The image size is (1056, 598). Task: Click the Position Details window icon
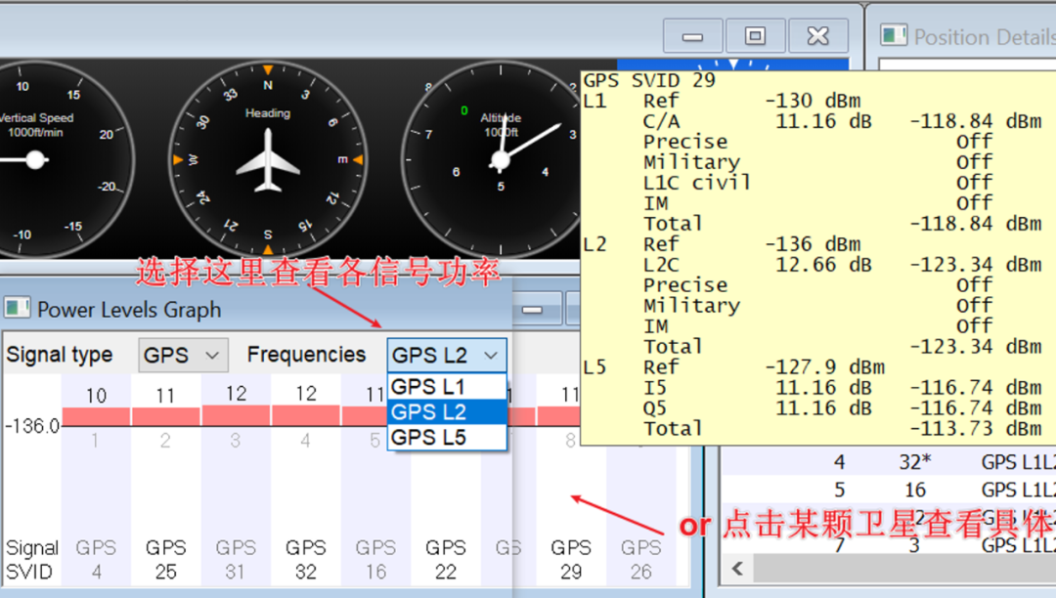(x=894, y=36)
